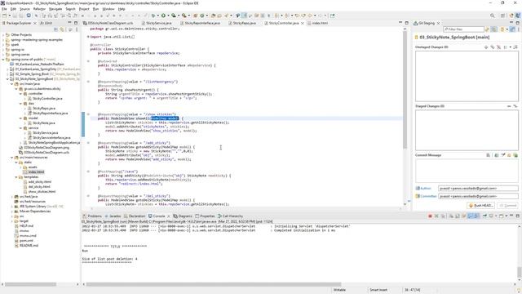This screenshot has width=522, height=294.
Task: Click the Amend commit icon
Action: (x=497, y=155)
